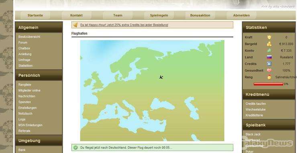This screenshot has height=153, width=297.
Task: Open Credits kaufen in Kreditmenü
Action: click(x=256, y=104)
